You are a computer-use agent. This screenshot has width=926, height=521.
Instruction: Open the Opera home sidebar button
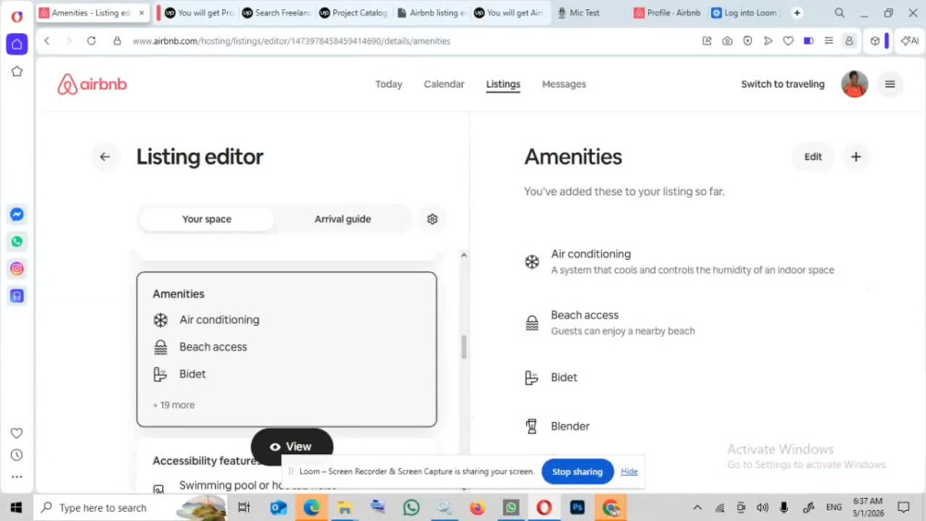pos(17,44)
